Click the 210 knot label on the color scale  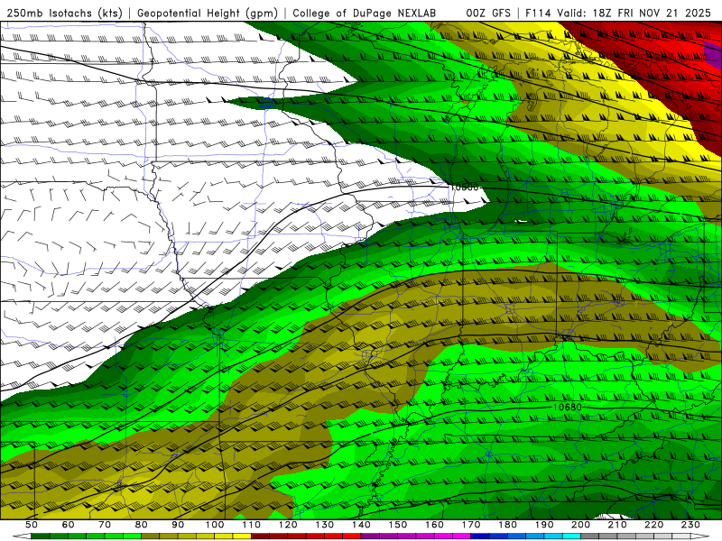617,525
